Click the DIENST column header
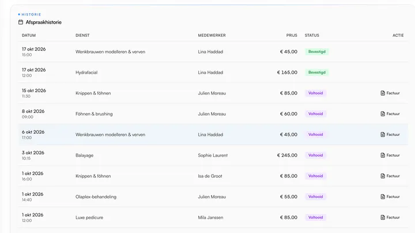 tap(82, 36)
